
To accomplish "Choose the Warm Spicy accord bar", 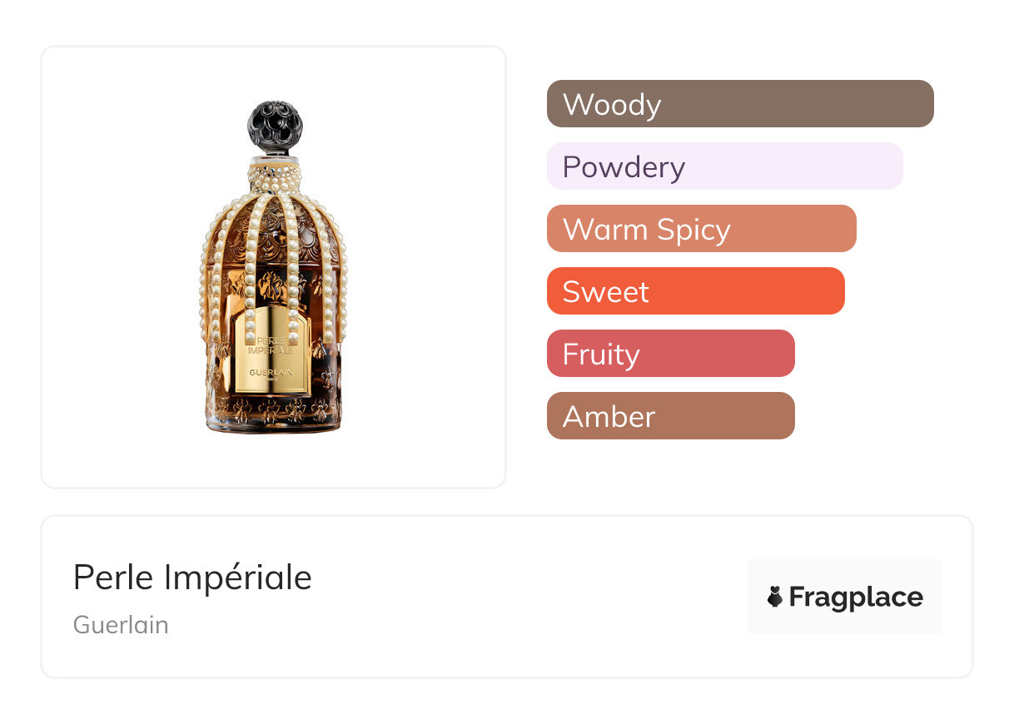I will [x=701, y=229].
